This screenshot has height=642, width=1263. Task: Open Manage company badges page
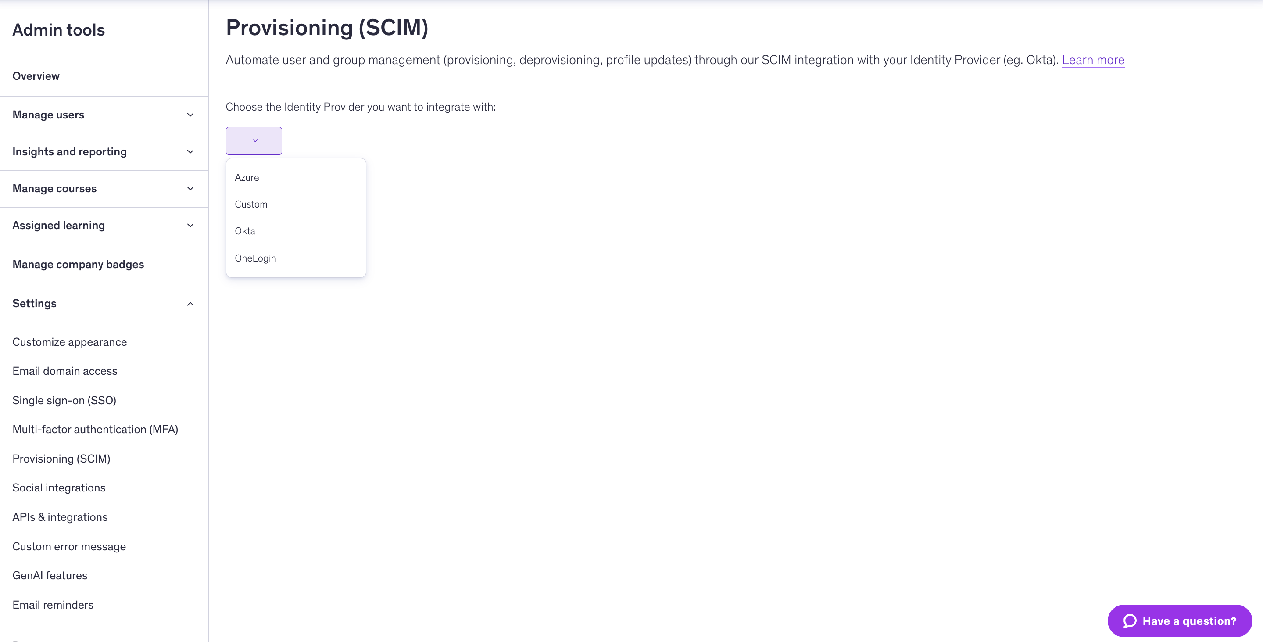78,264
